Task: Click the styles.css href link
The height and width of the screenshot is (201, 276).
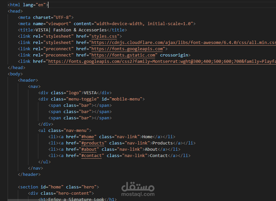Action: (x=104, y=36)
